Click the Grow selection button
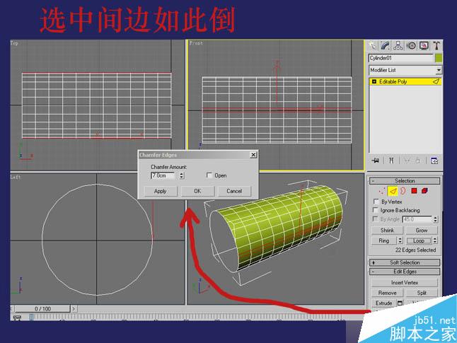The width and height of the screenshot is (457, 343). click(422, 231)
